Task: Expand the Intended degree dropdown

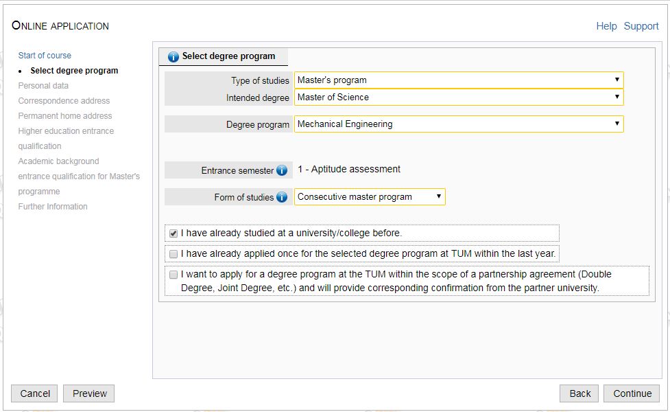Action: coord(459,98)
